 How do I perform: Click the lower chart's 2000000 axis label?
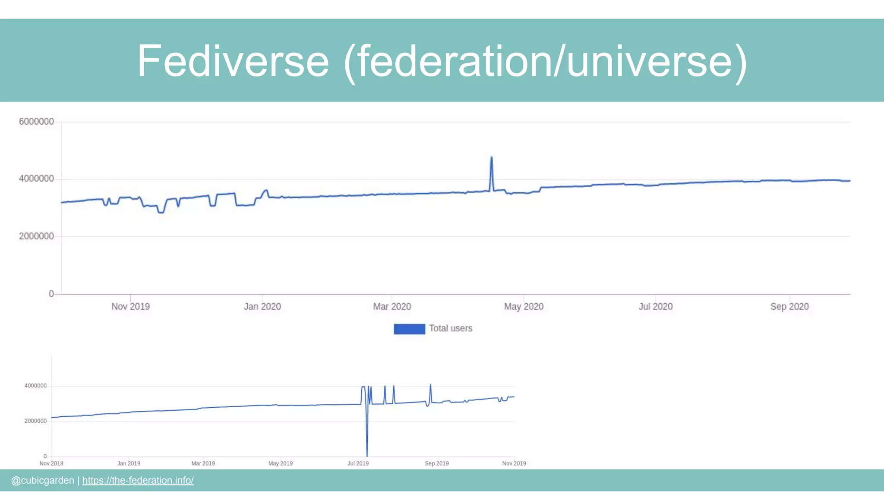point(35,421)
